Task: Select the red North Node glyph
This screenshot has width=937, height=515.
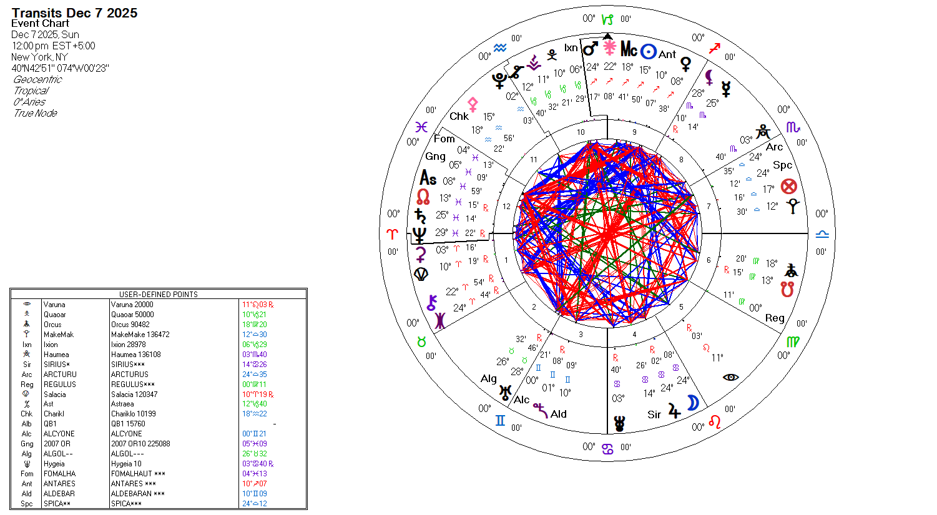Action: [x=423, y=197]
